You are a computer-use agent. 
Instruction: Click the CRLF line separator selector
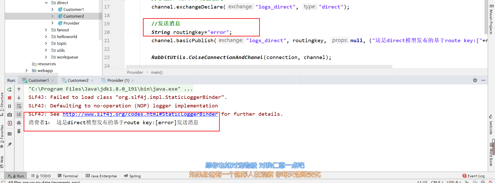[x=437, y=182]
